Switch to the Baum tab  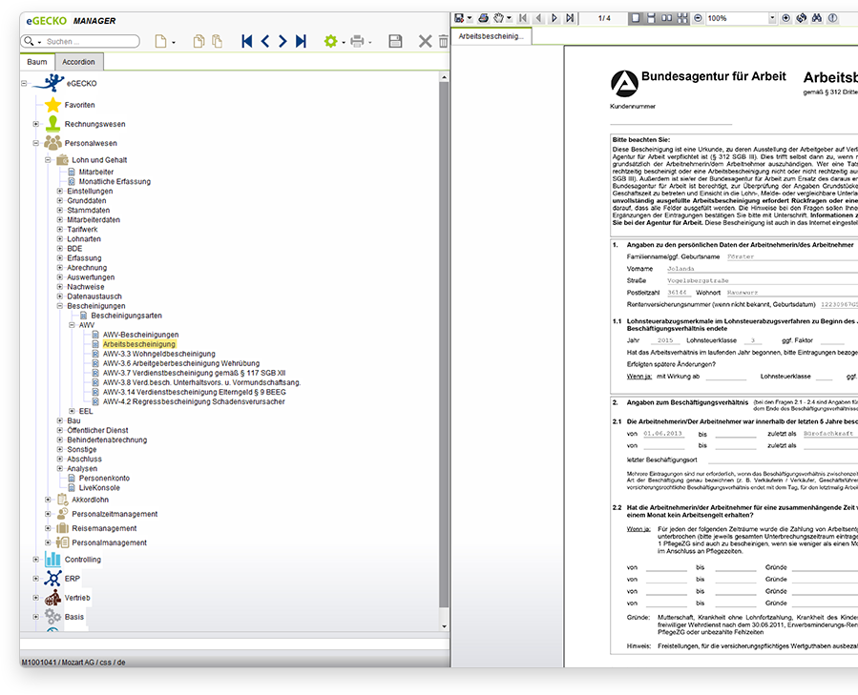pyautogui.click(x=37, y=62)
